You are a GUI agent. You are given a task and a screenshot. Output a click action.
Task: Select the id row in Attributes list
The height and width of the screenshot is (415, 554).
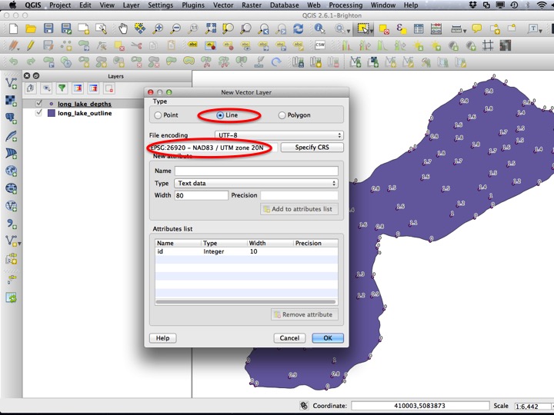[x=247, y=251]
